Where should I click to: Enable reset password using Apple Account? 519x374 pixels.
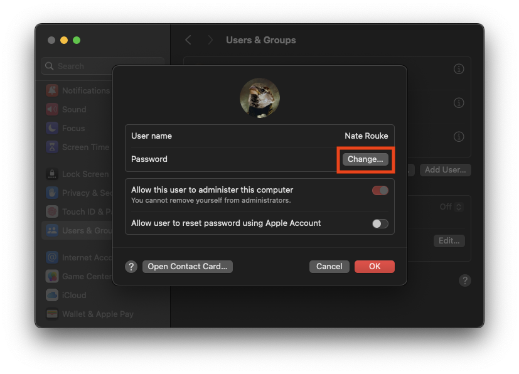click(x=380, y=224)
